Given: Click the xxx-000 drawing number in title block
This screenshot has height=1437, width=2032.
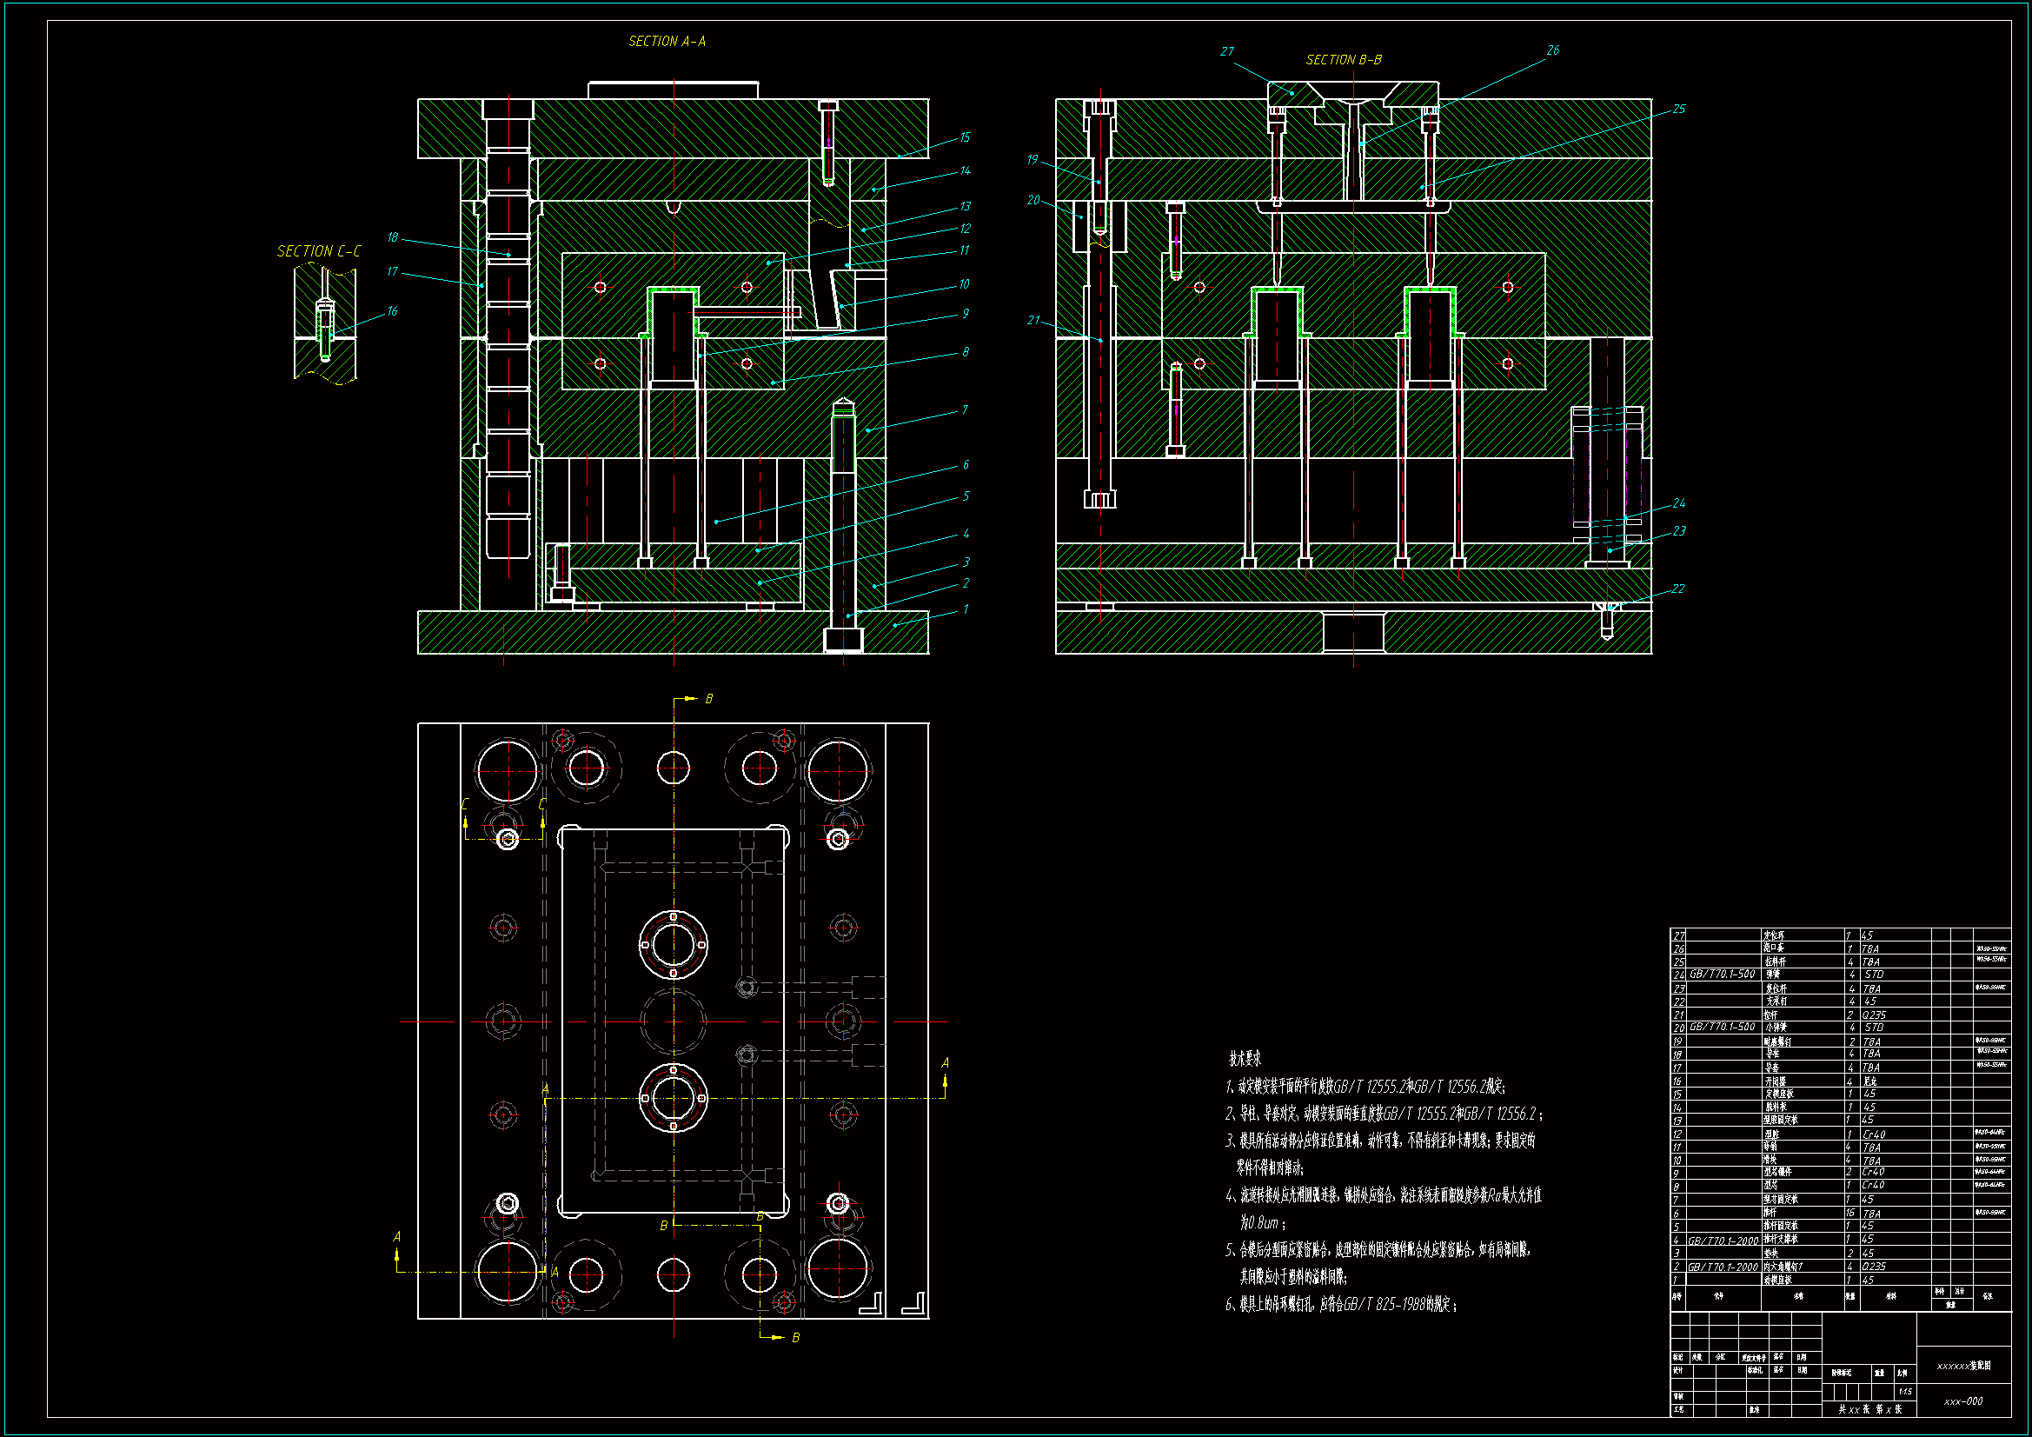Looking at the screenshot, I should pyautogui.click(x=1963, y=1401).
